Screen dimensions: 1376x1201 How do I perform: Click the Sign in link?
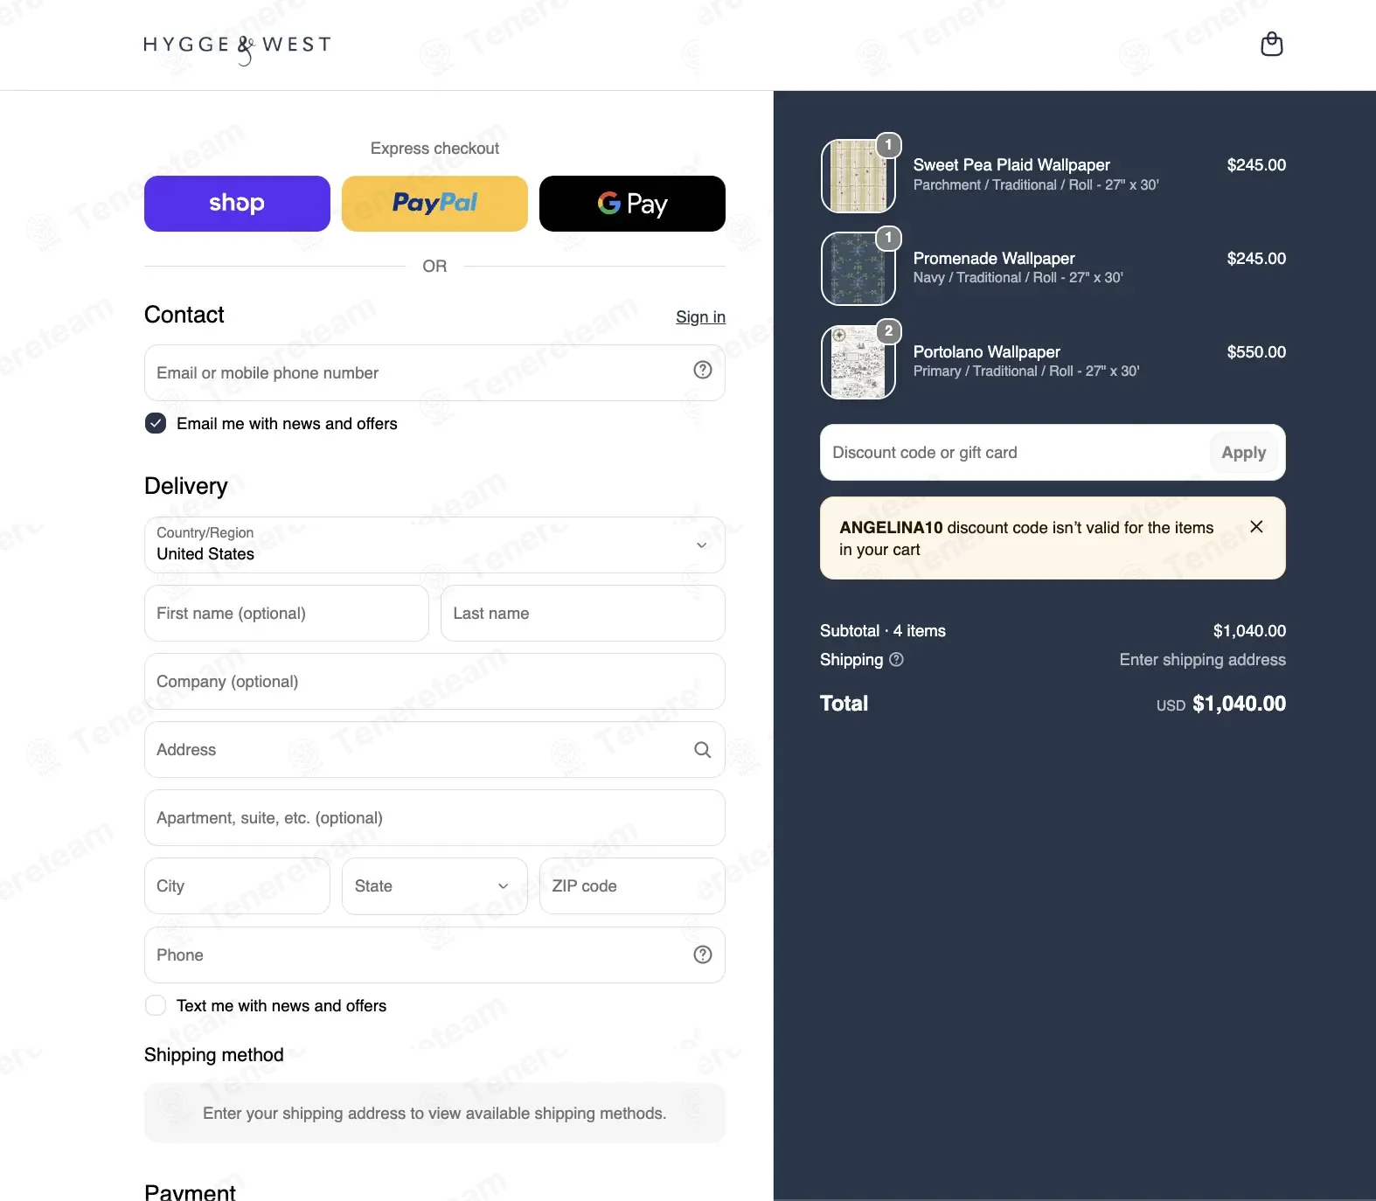(x=700, y=316)
